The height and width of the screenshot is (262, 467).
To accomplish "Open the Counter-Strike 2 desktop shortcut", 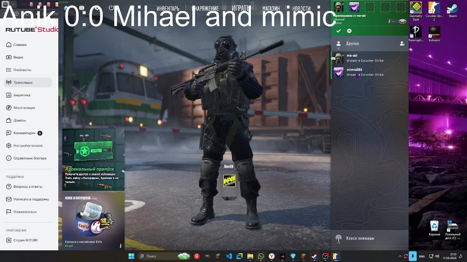I will 434,11.
